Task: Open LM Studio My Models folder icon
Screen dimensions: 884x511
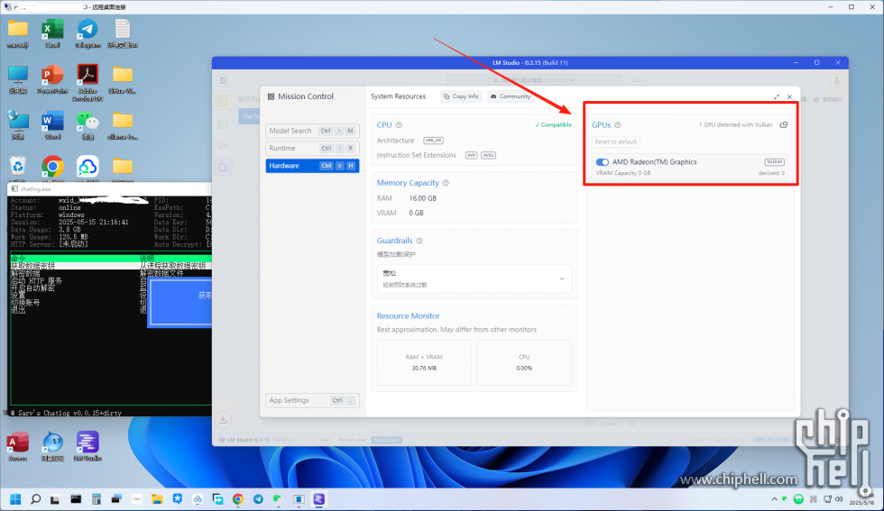Action: [224, 146]
